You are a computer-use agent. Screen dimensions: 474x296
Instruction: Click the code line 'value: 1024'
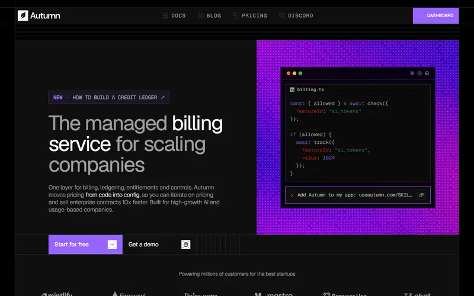pyautogui.click(x=318, y=157)
